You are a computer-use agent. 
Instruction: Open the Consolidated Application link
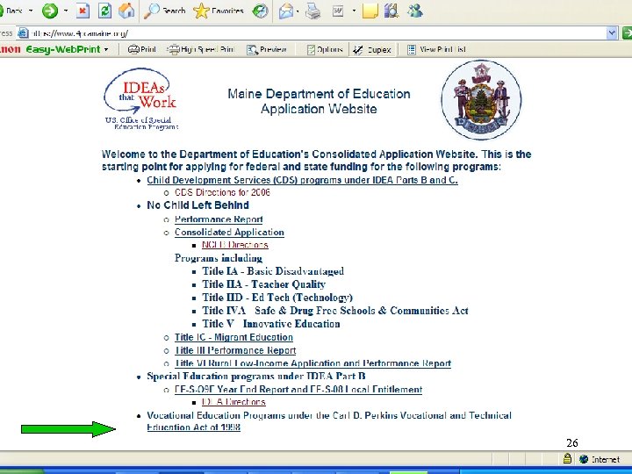click(x=229, y=232)
